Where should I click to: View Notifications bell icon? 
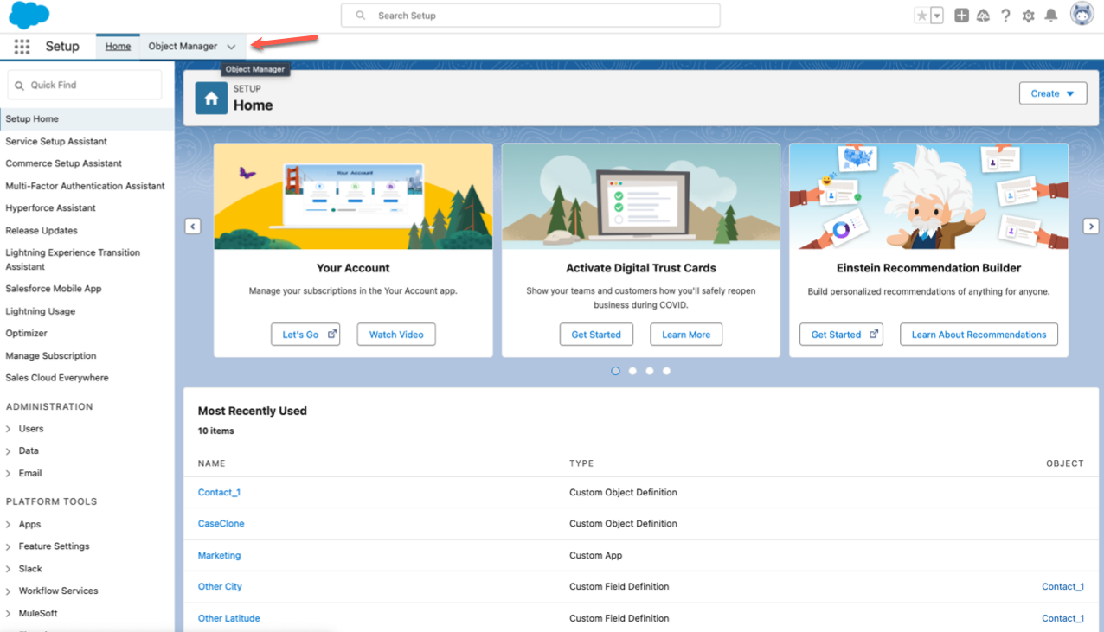[x=1051, y=16]
